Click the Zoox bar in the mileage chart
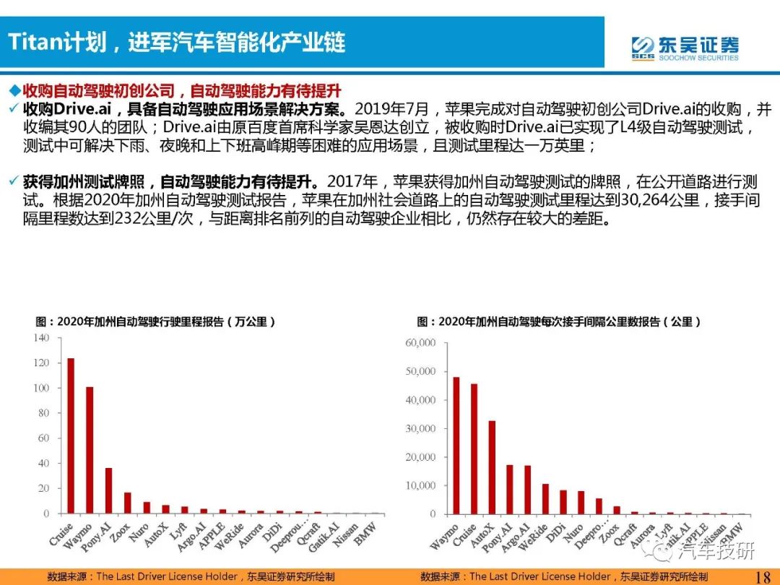The width and height of the screenshot is (780, 585). click(127, 503)
